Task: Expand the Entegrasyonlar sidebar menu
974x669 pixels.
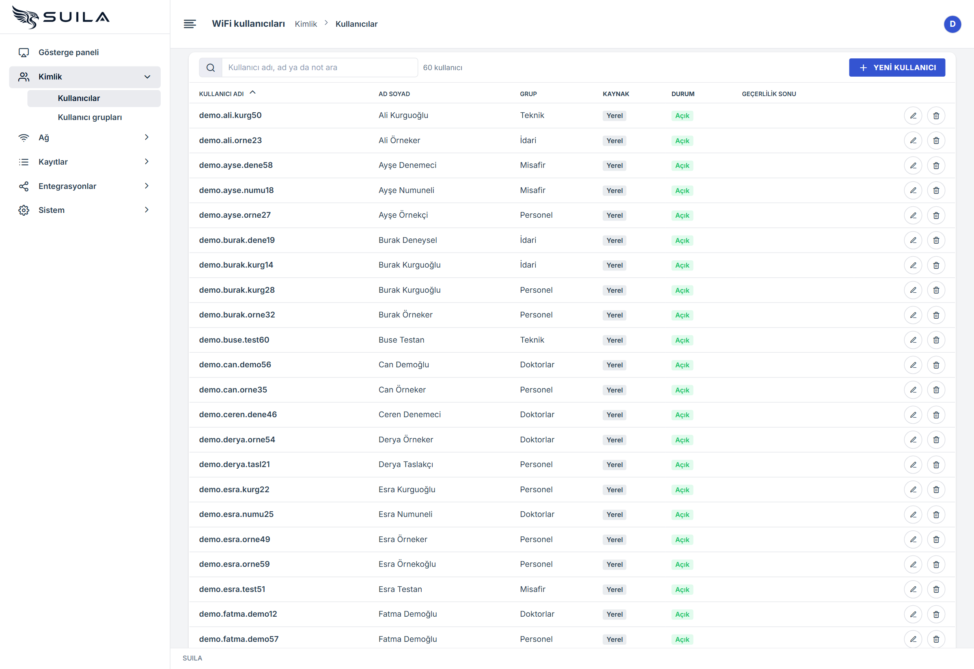Action: [x=85, y=186]
